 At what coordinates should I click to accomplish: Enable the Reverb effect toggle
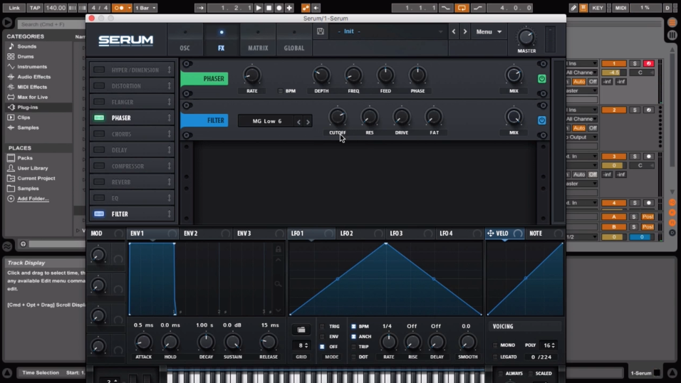pos(99,182)
